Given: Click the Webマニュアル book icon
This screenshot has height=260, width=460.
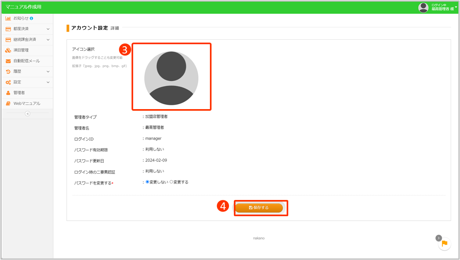Looking at the screenshot, I should click(8, 103).
